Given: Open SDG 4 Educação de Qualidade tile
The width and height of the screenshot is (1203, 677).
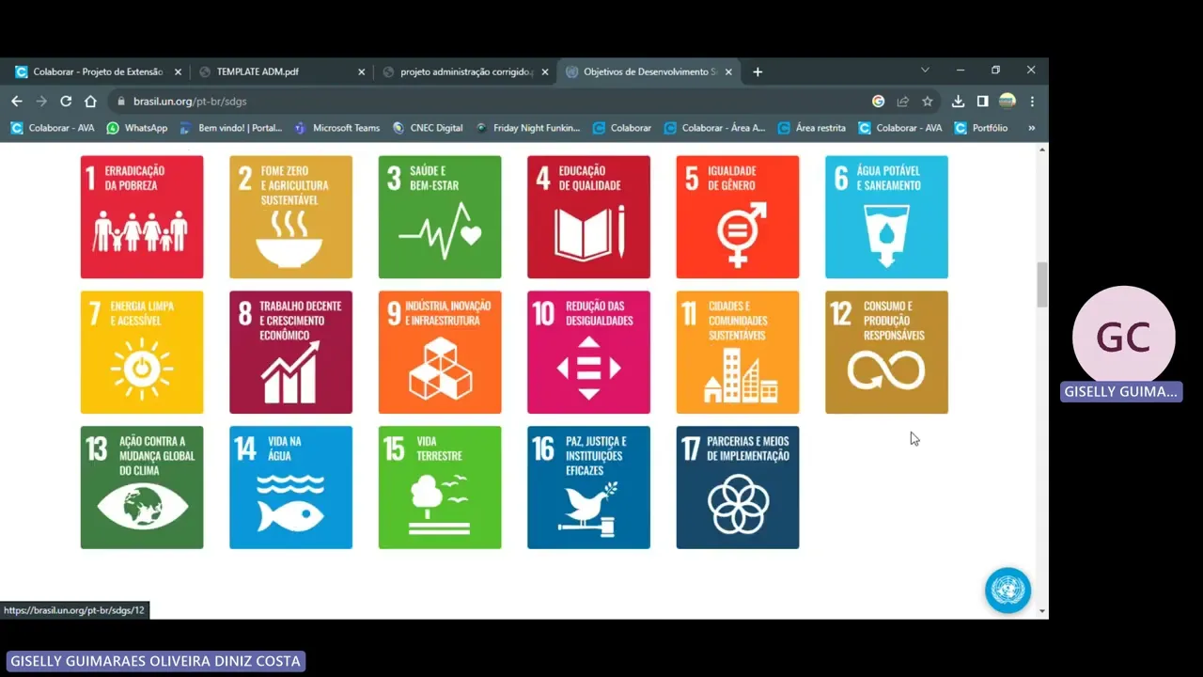Looking at the screenshot, I should [588, 217].
